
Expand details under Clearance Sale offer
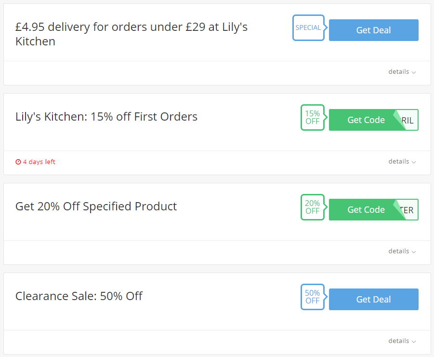(x=402, y=341)
